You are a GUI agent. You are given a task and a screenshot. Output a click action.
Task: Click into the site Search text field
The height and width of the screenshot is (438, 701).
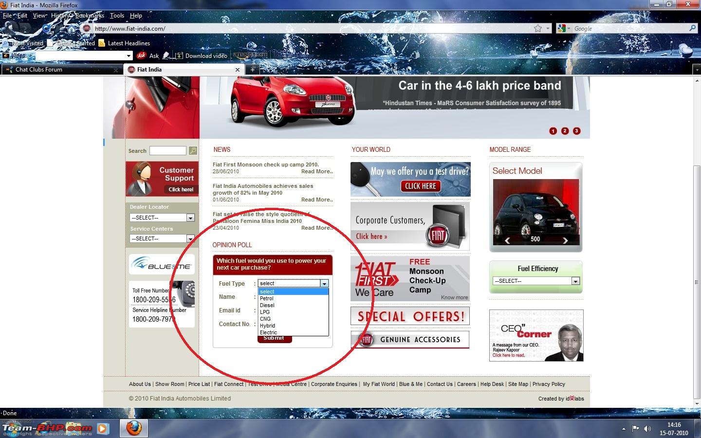pos(168,150)
